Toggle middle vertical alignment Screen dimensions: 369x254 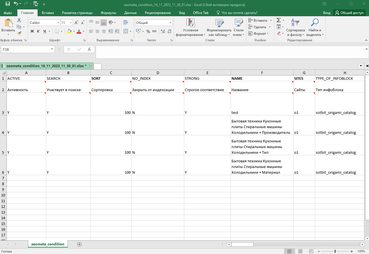97,22
